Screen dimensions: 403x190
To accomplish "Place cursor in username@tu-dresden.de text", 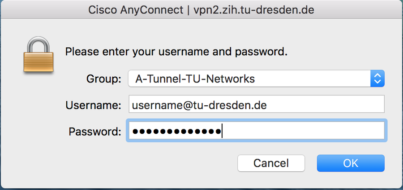I will 199,105.
